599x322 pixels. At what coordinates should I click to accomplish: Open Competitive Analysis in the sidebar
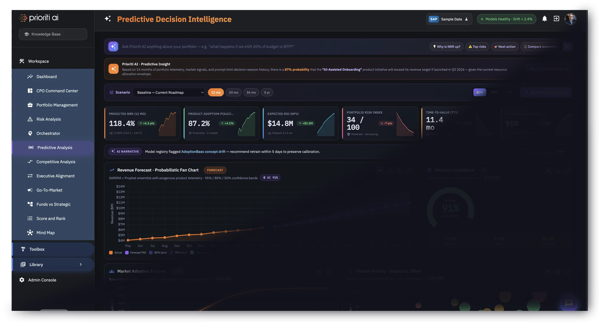53,162
